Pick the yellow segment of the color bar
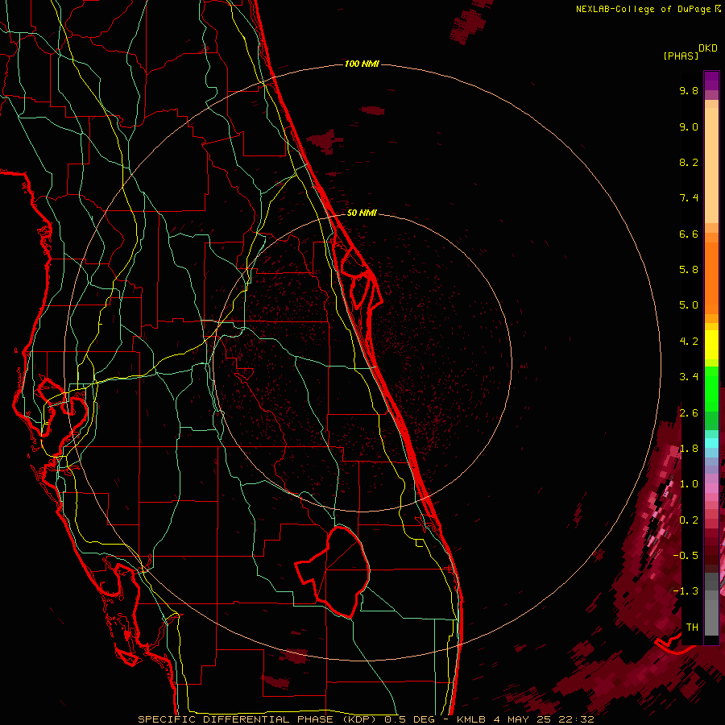Viewport: 725px width, 725px height. click(x=711, y=345)
